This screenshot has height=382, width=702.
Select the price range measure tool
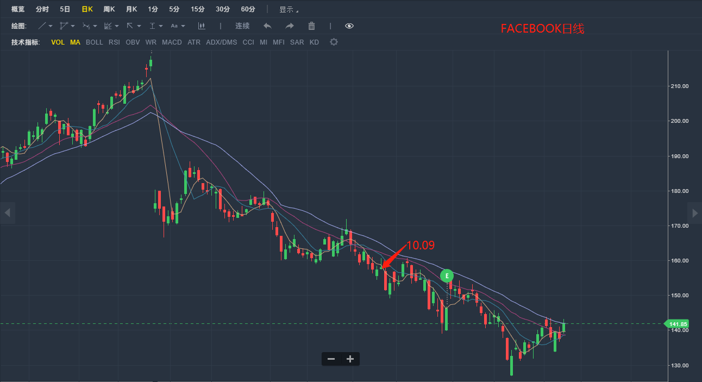pos(153,26)
